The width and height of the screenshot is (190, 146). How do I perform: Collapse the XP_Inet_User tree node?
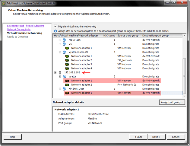click(x=60, y=89)
